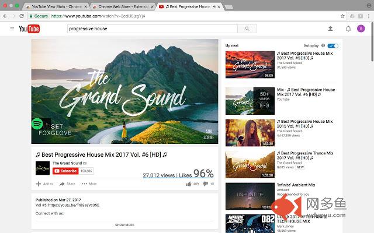Open the notifications bell
Viewport: 374px width, 233px height.
(348, 29)
